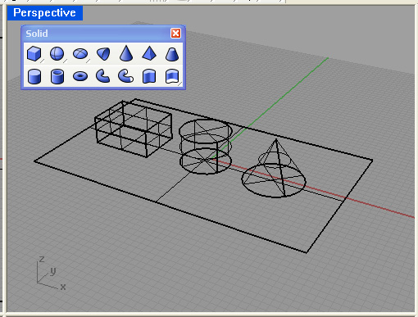Viewport: 418px width, 317px height.
Task: Select the Sphere tool
Action: [57, 53]
